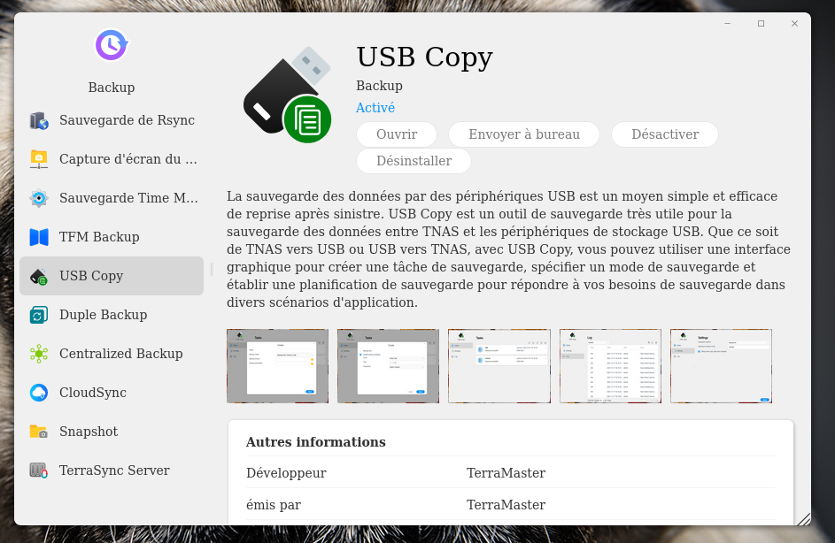Open the first USB Copy screenshot thumbnail
This screenshot has width=835, height=543.
(x=277, y=366)
